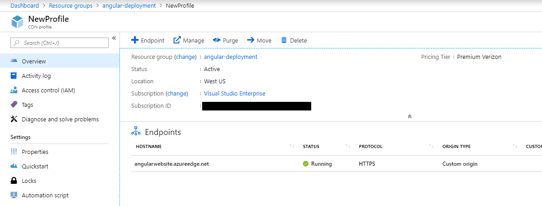Click the green Running status checkmark icon

pyautogui.click(x=306, y=164)
